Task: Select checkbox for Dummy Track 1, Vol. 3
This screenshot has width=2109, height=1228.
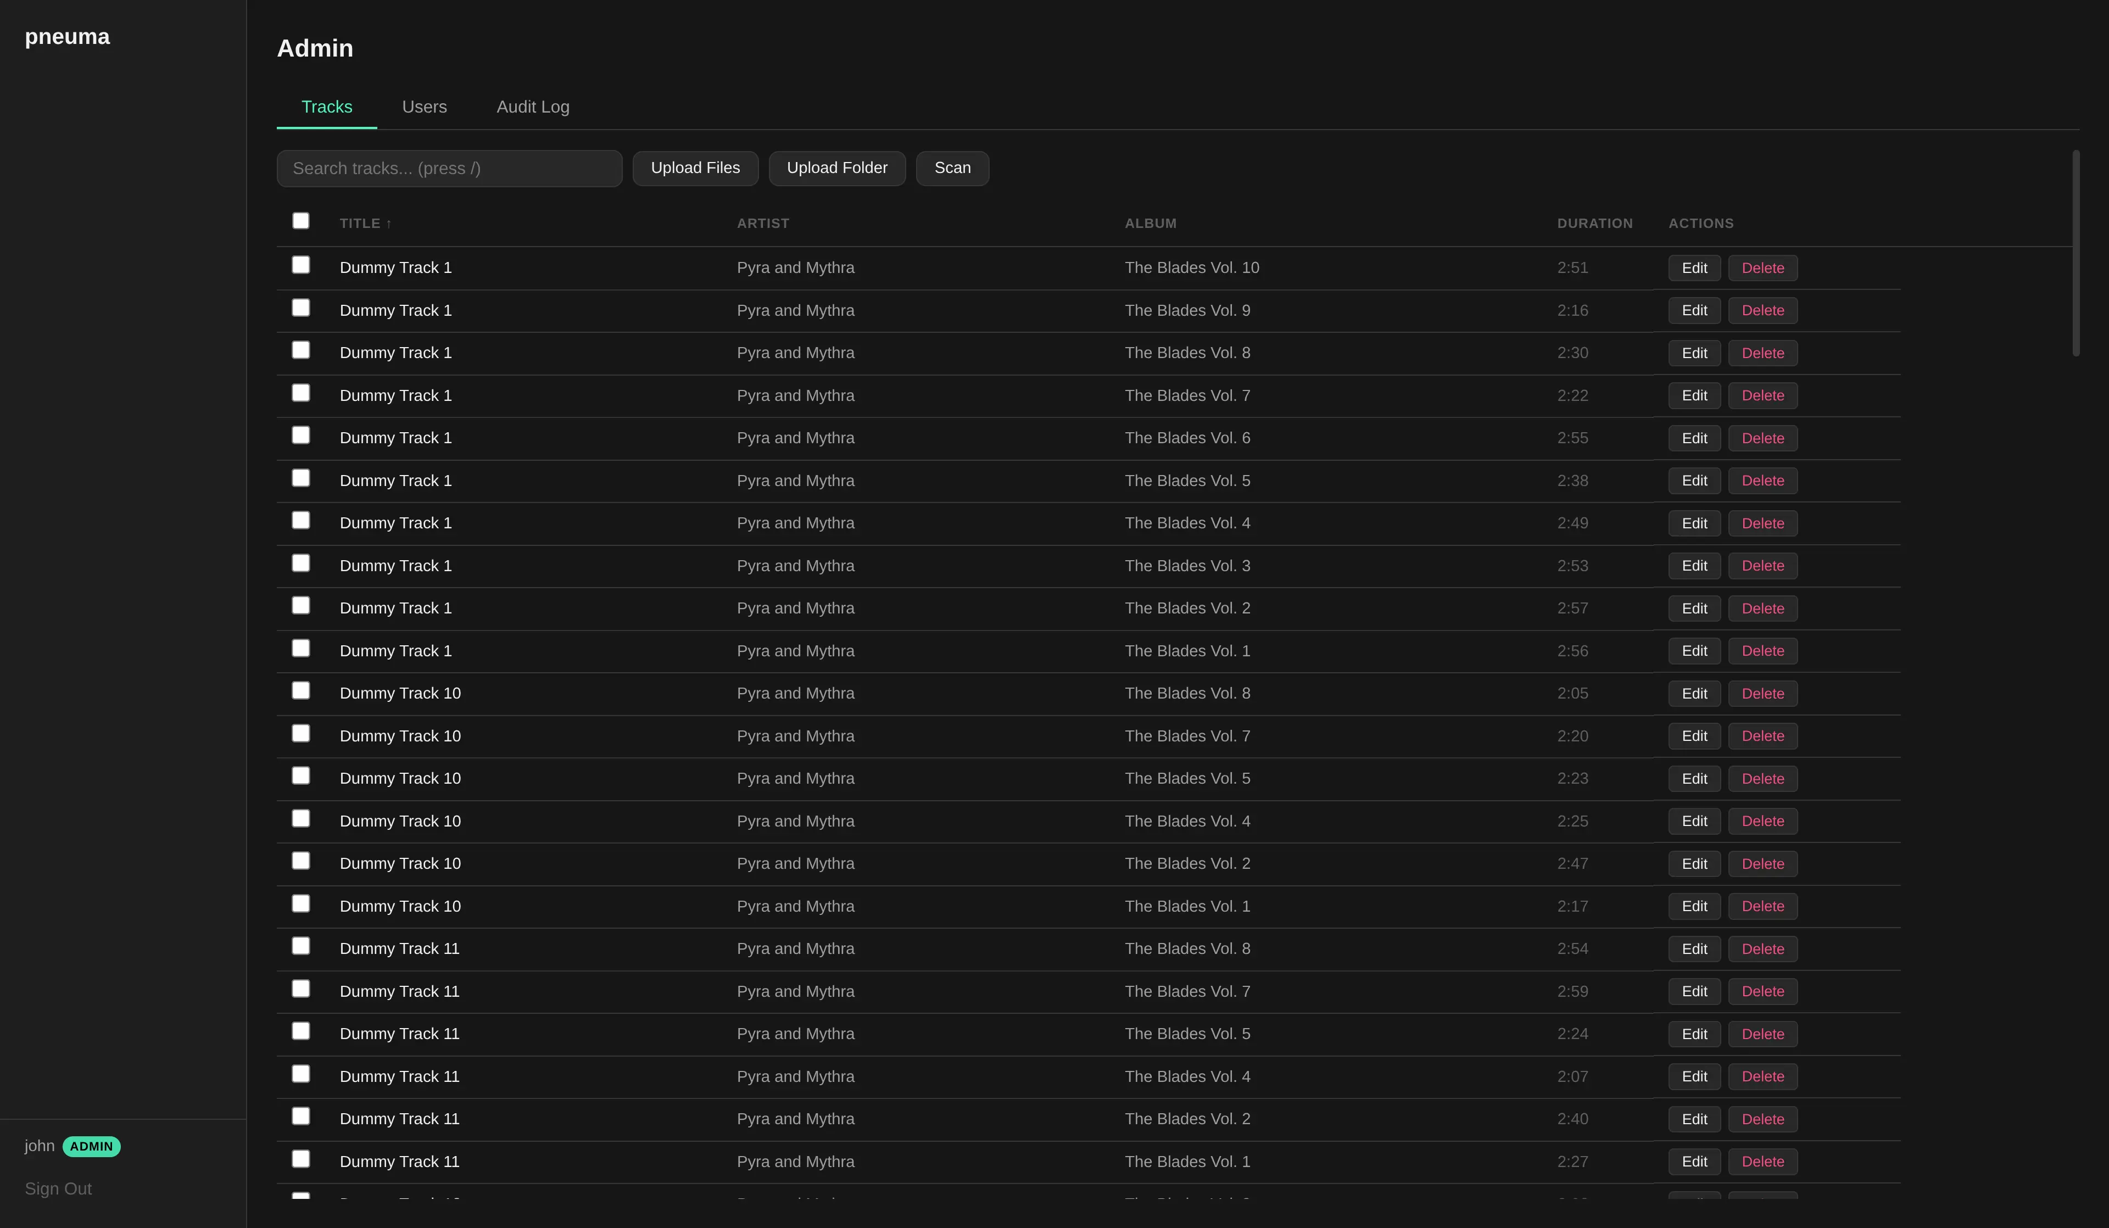Action: point(300,563)
